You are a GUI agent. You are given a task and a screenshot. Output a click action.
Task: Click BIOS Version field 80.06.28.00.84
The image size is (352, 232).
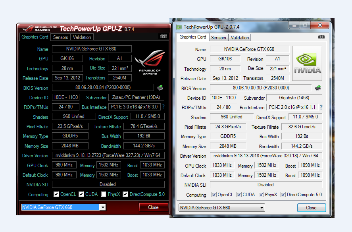pos(103,87)
